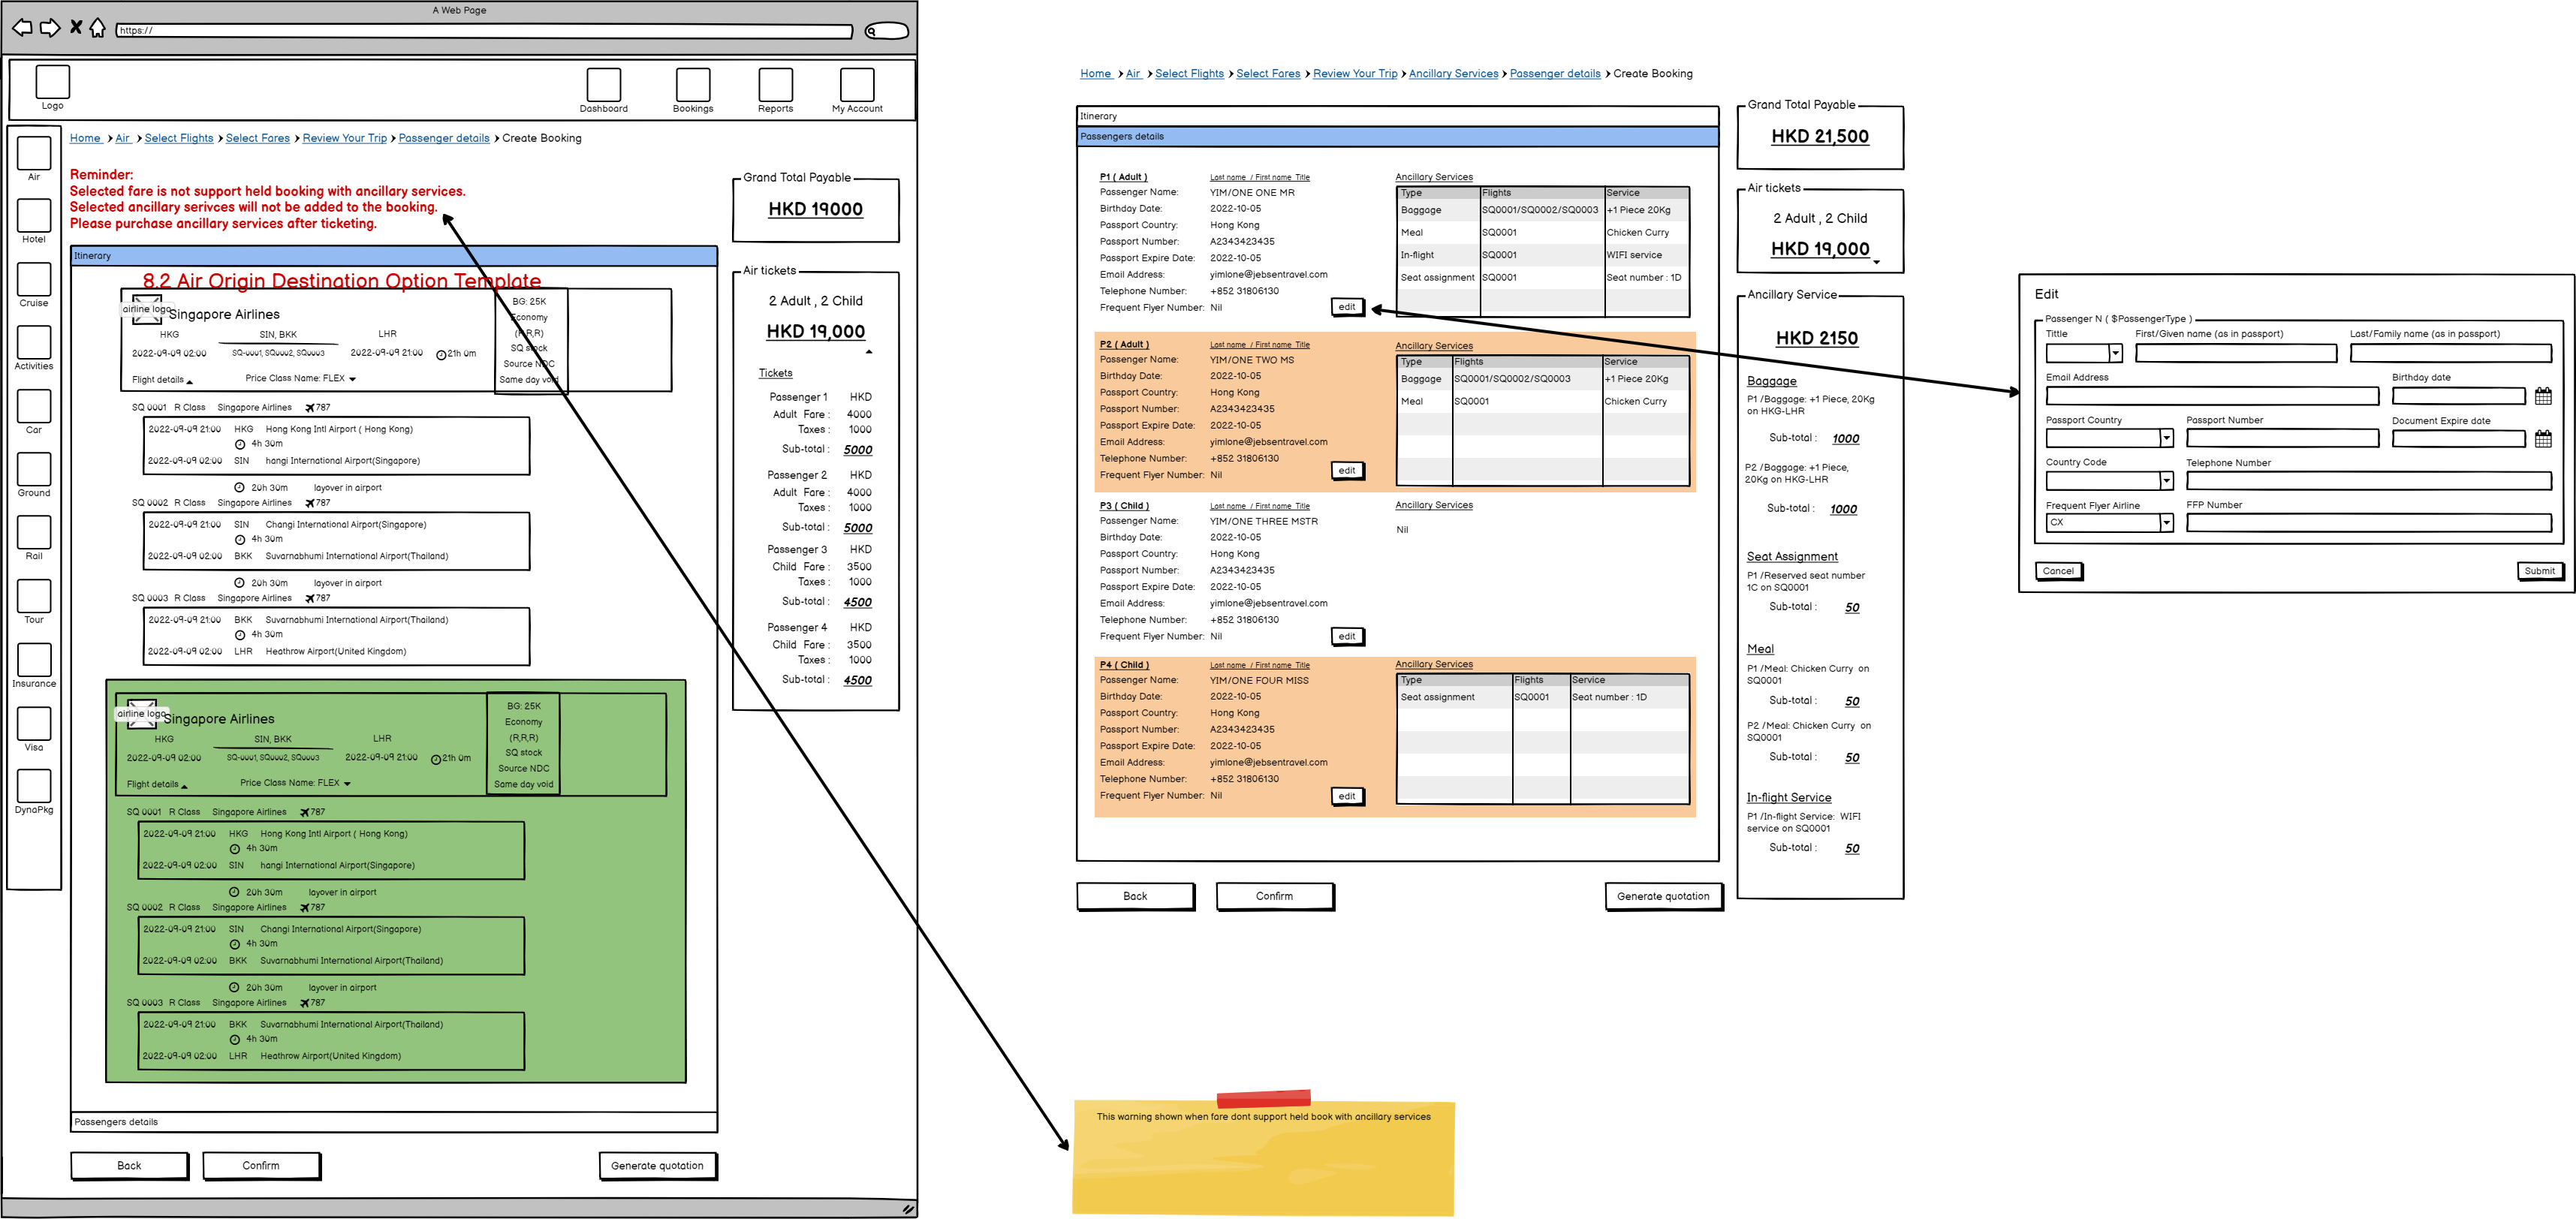The image size is (2576, 1219).
Task: Open the calendar icon beside Birthday date
Action: coord(2543,396)
